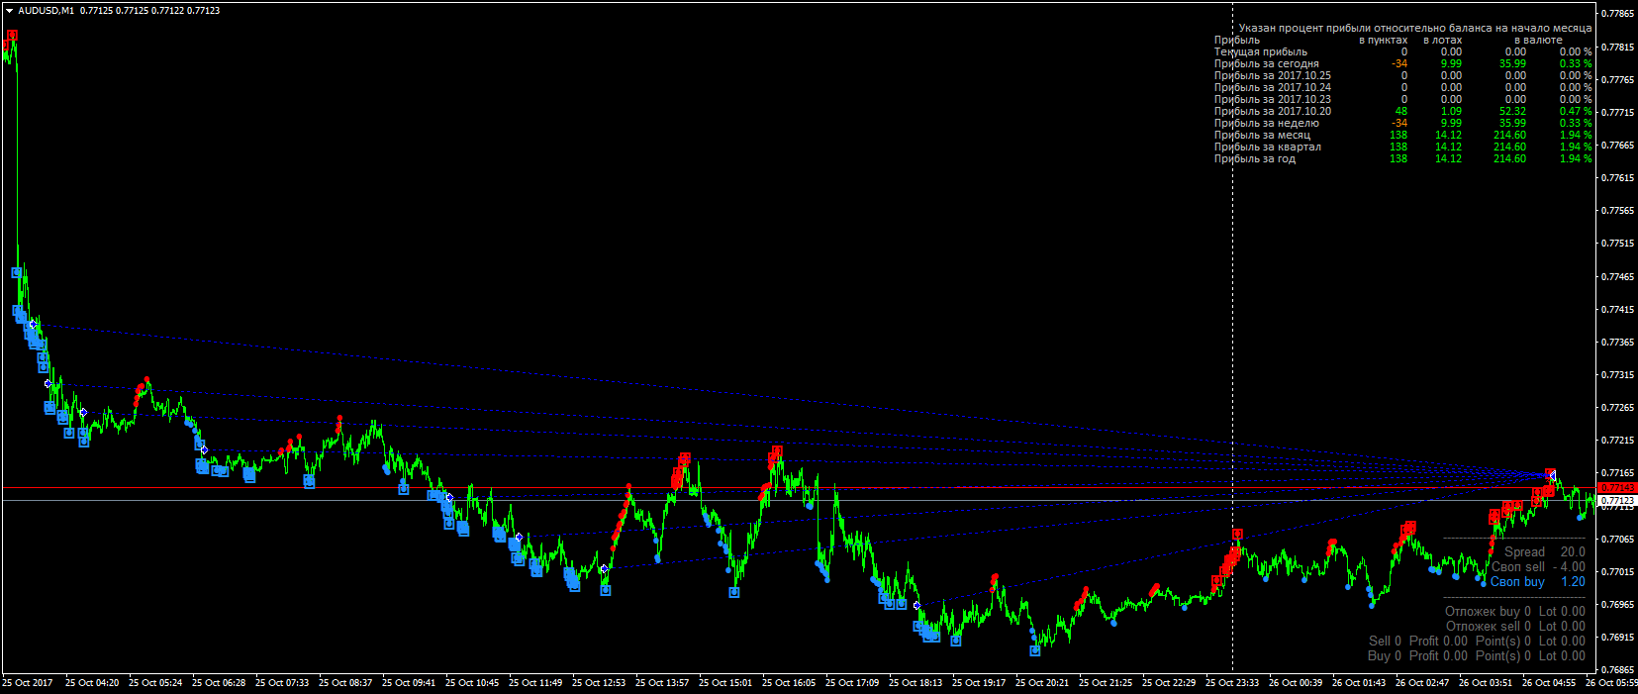The width and height of the screenshot is (1638, 694).
Task: Click price axis label 0.76915
Action: [x=1617, y=637]
